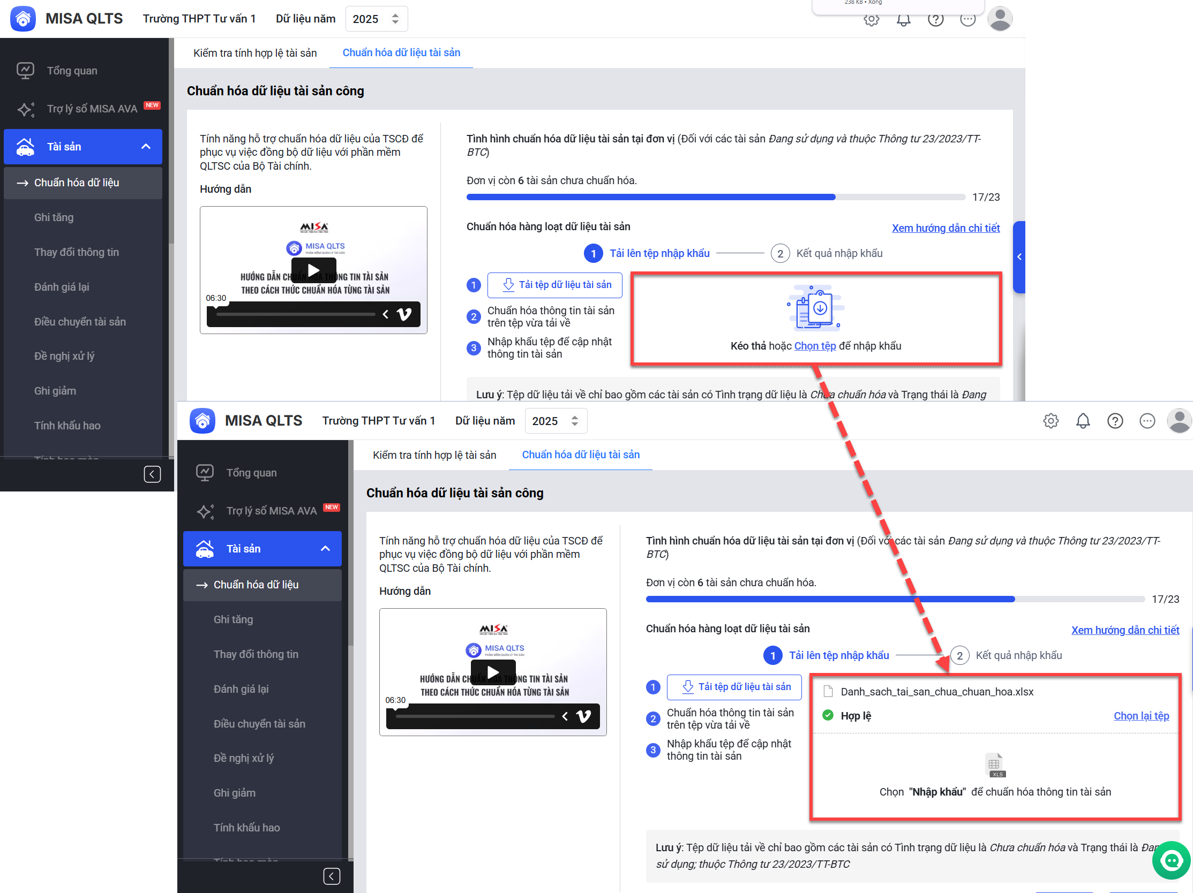Play the hướng dẫn tutorial video
1193x893 pixels.
tap(492, 672)
